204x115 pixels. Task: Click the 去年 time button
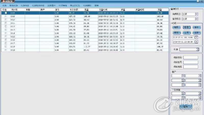[197, 33]
